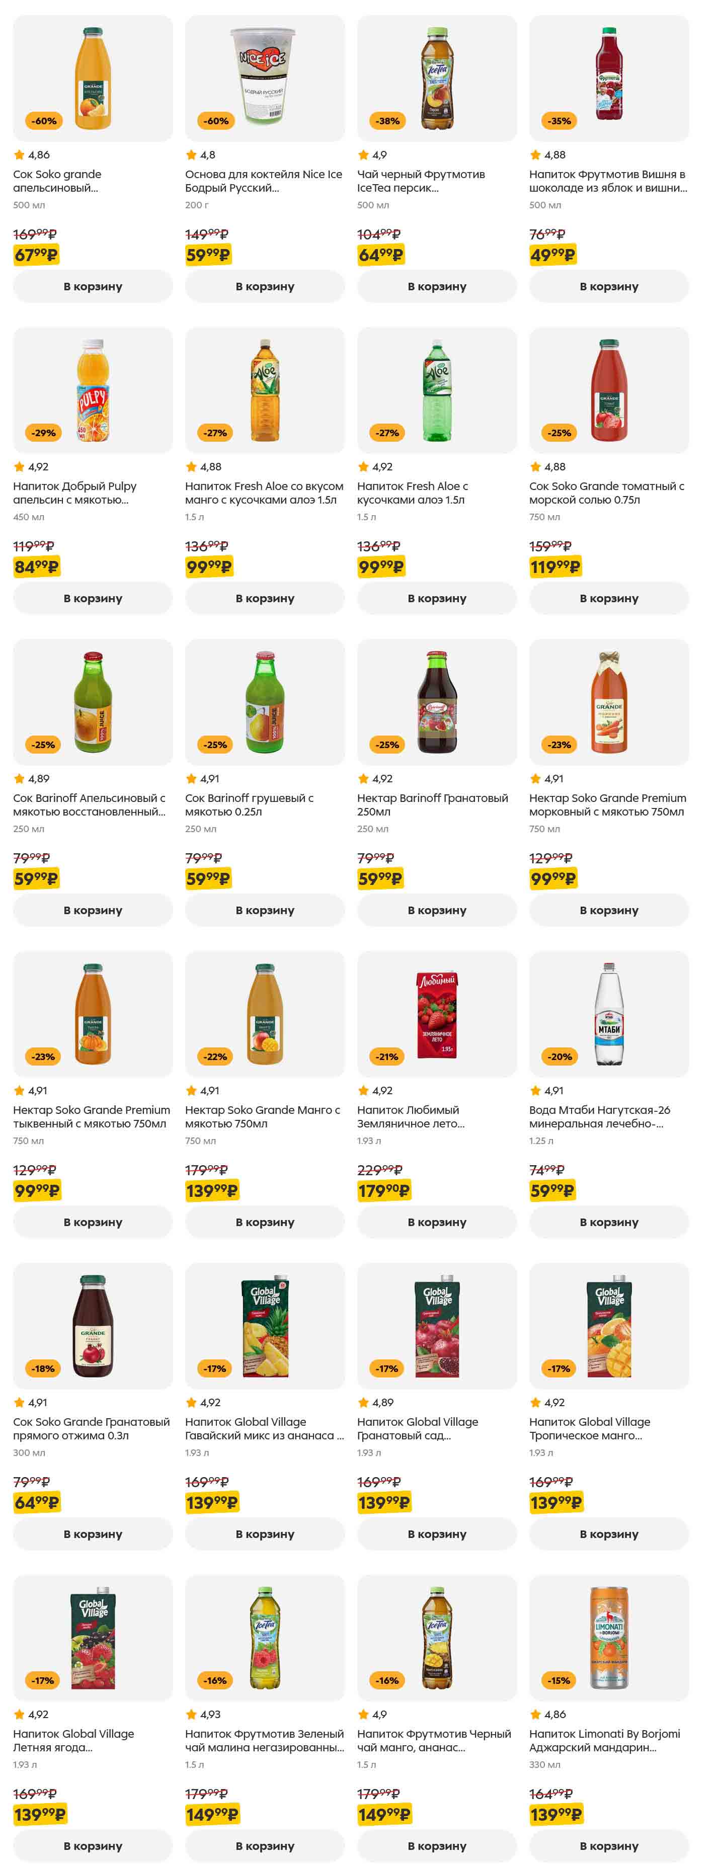Click the star rating of Barinoff pomegranate nectar

(x=364, y=779)
